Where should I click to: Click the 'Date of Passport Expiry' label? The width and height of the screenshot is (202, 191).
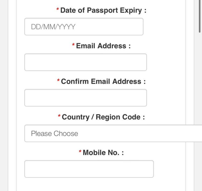[103, 11]
